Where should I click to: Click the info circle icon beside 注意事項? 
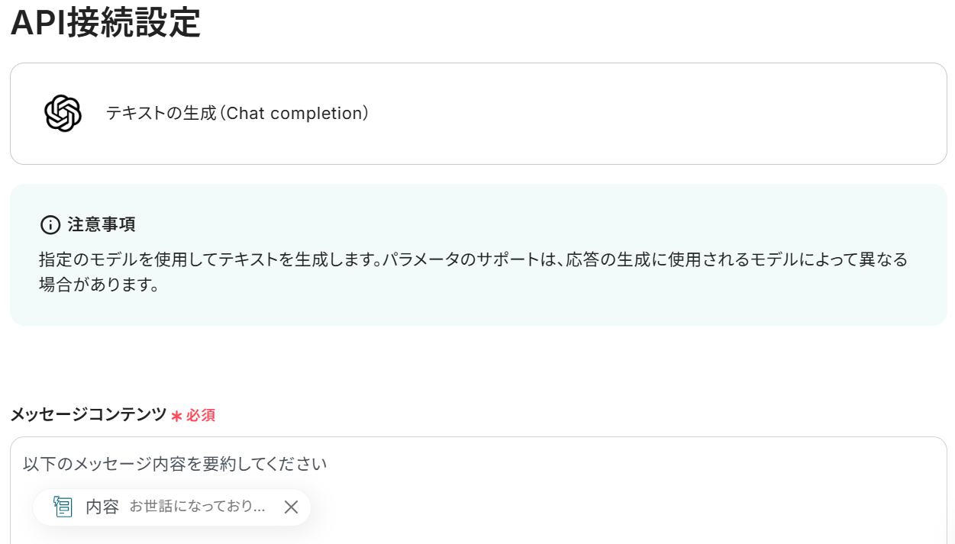(x=50, y=225)
